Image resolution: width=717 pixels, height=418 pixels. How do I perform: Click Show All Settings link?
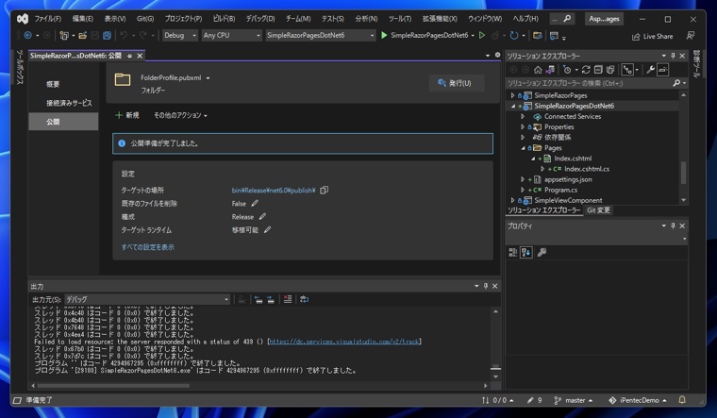pyautogui.click(x=148, y=247)
